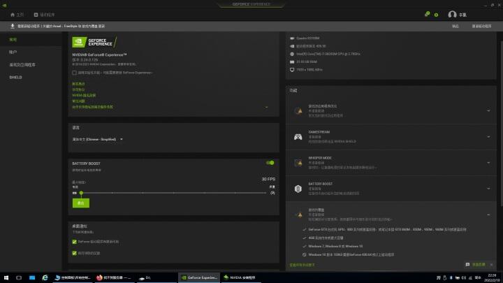This screenshot has height=283, width=503.
Task: Click the battery icon at slider's left end
Action: click(x=75, y=193)
